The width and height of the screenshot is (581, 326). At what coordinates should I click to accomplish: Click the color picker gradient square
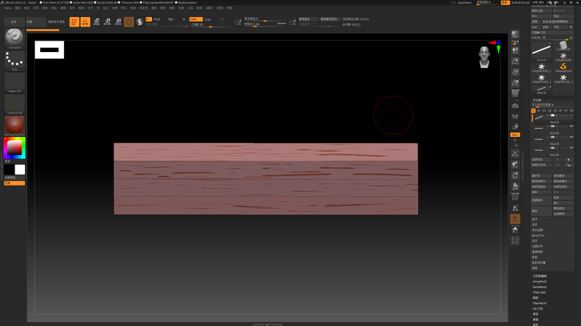[14, 148]
